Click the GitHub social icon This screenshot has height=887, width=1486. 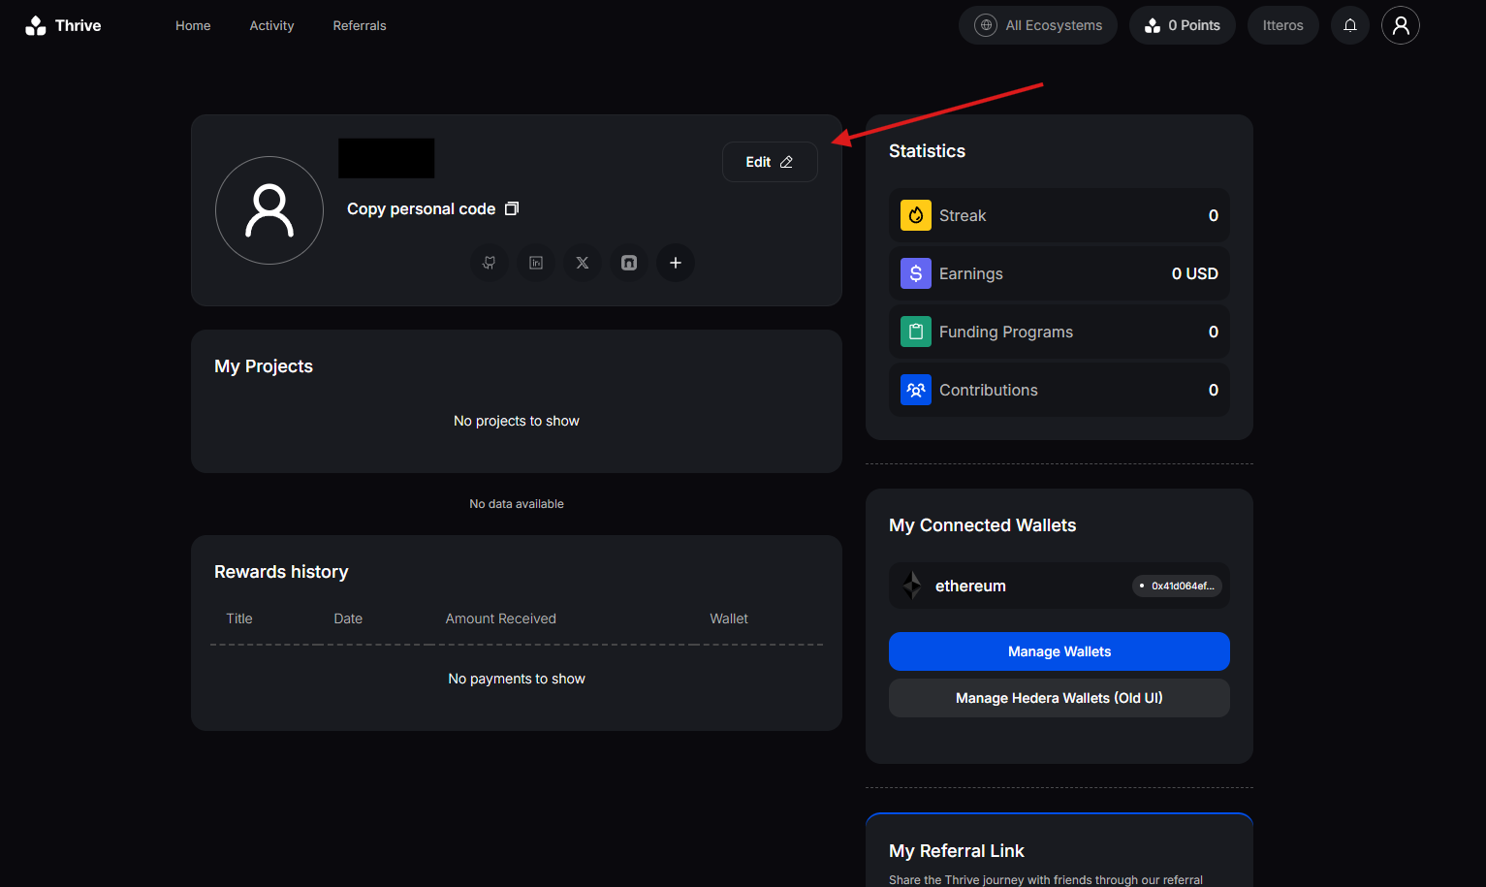click(x=490, y=263)
